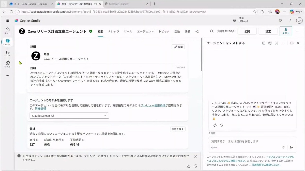Image resolution: width=305 pixels, height=171 pixels.
Task: Open the app launcher waffle menu
Action: click(7, 21)
